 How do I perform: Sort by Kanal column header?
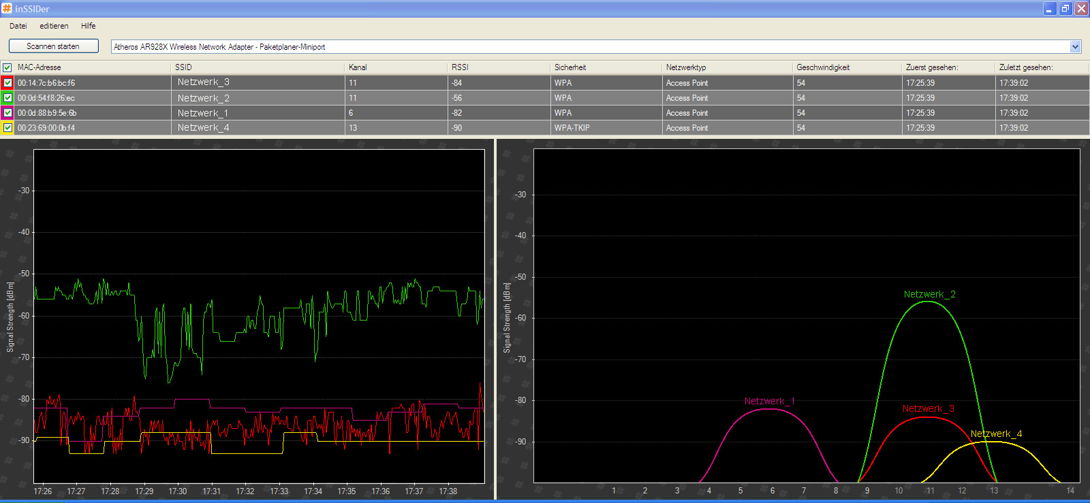click(396, 67)
